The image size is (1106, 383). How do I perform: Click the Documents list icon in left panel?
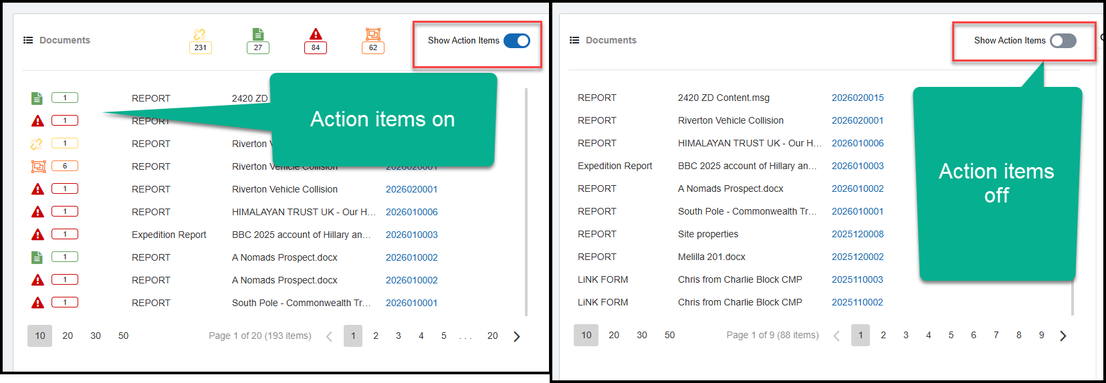[28, 40]
